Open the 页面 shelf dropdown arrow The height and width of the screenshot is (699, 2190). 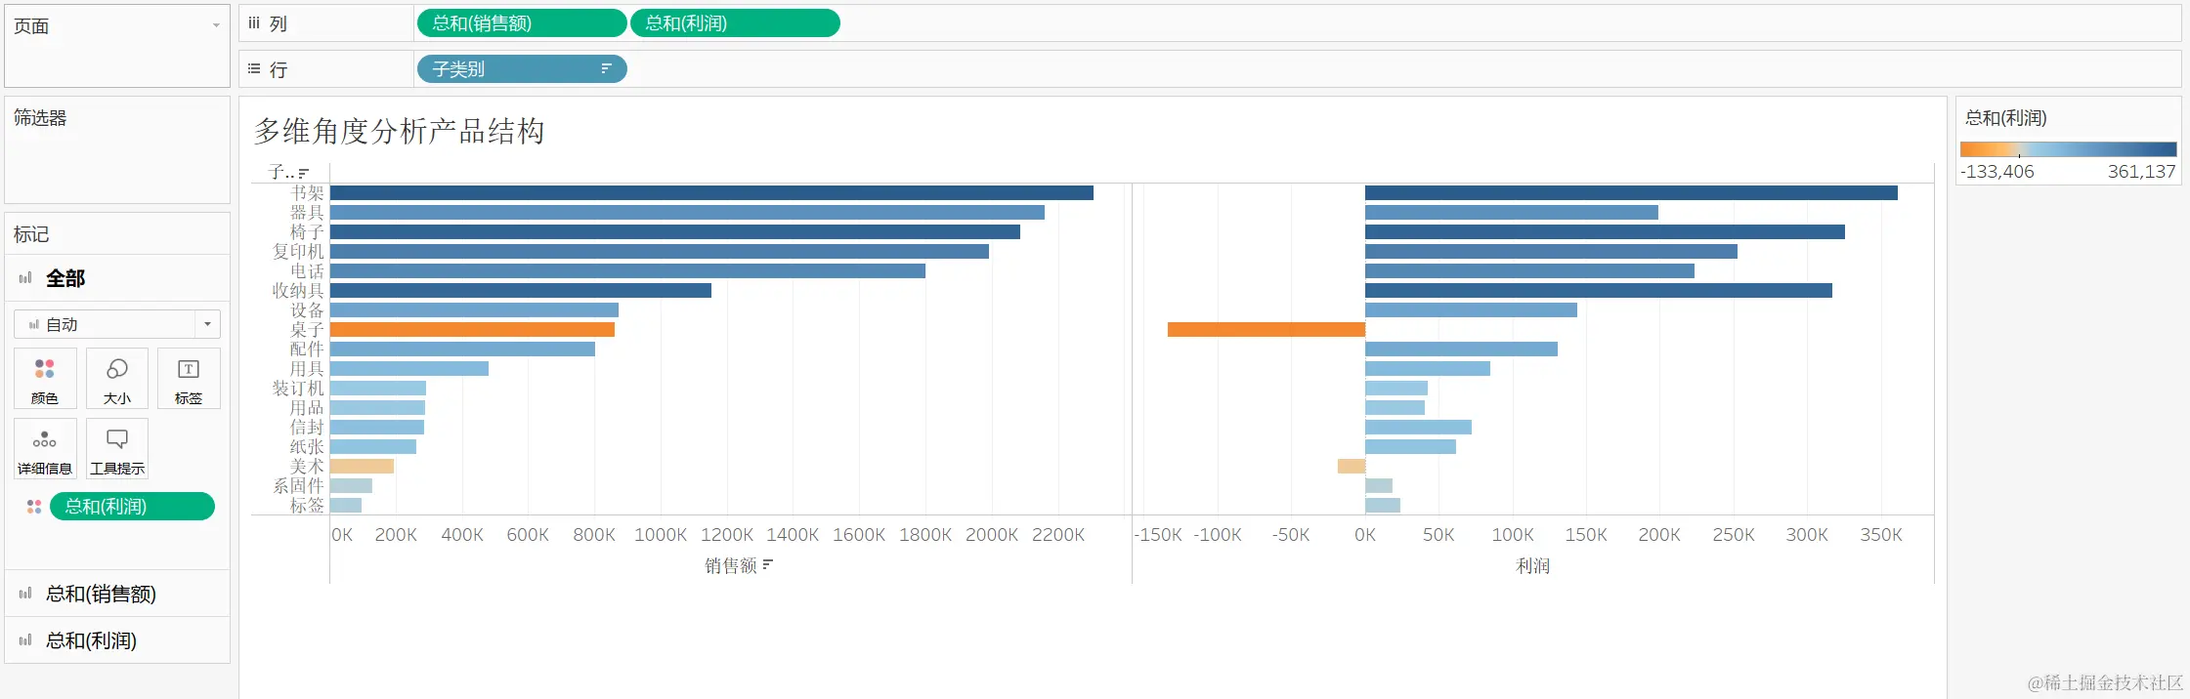[216, 25]
